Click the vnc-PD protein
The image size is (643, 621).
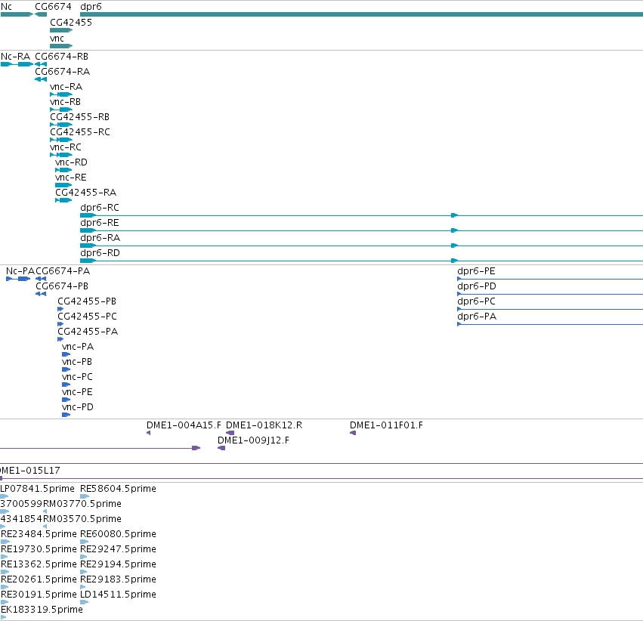(x=66, y=415)
